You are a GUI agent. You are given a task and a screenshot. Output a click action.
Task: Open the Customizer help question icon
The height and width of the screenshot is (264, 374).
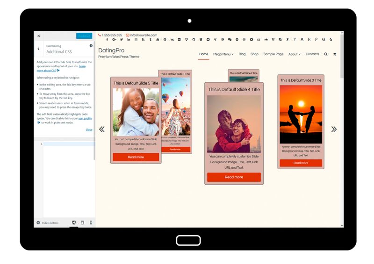click(91, 45)
